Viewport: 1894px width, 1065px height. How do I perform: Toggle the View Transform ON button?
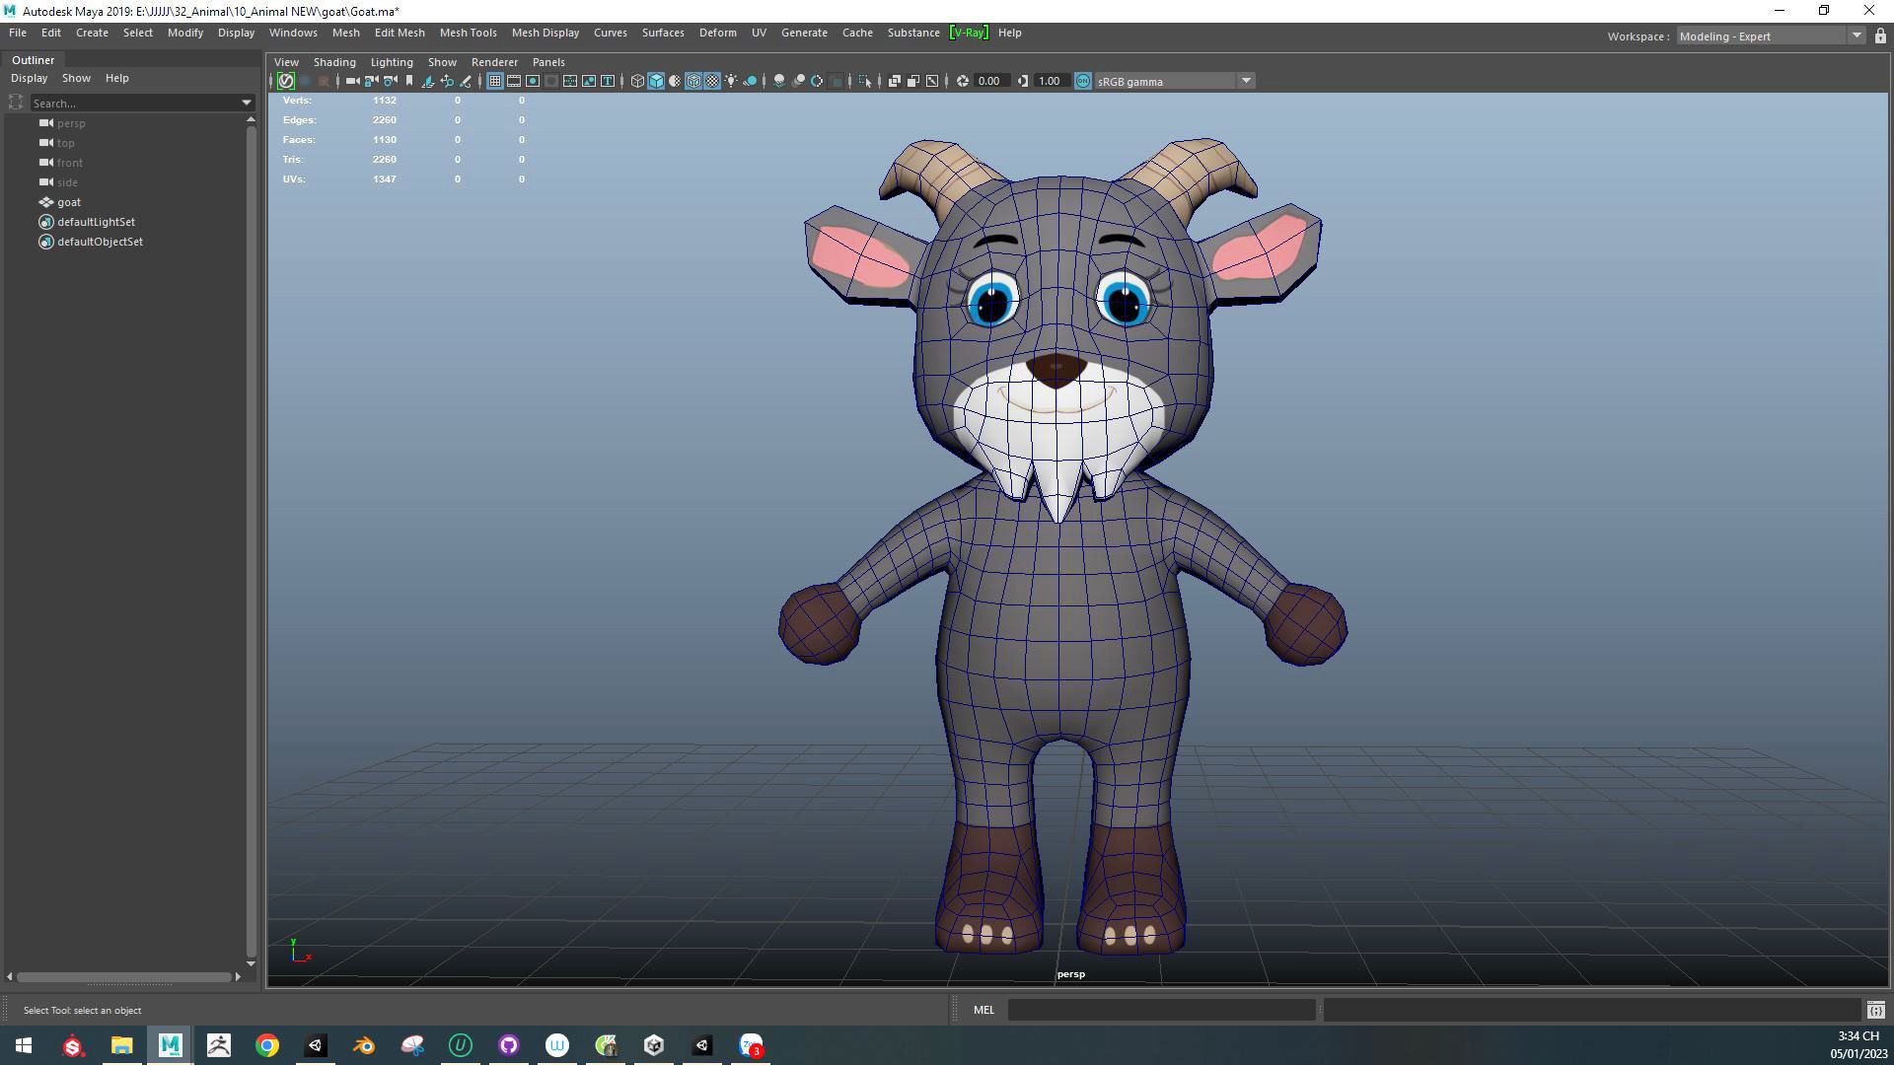(1082, 81)
